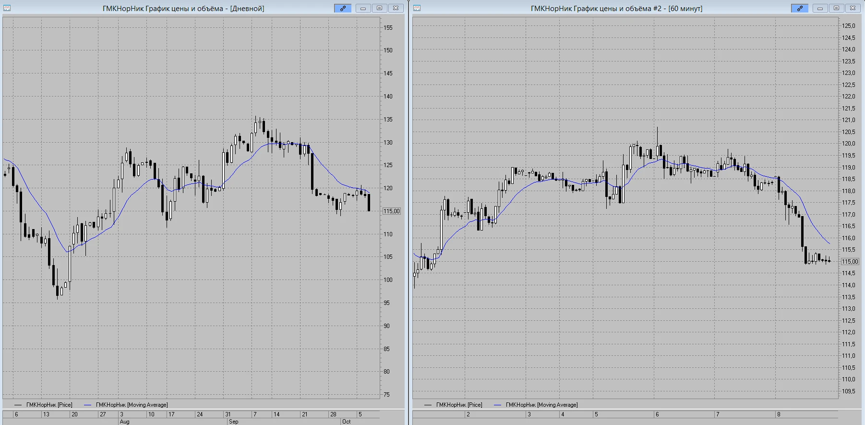Select the [Price] legend entry in the 60-minute chart
Viewport: 865px width, 425px height.
tap(453, 405)
